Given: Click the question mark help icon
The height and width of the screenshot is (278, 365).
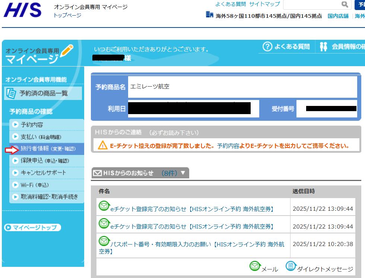Looking at the screenshot, I should [267, 46].
